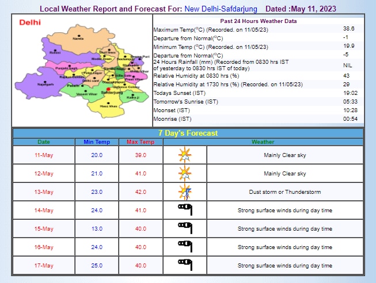Select Narela region on the Delhi map
This screenshot has width=376, height=283.
pyautogui.click(x=78, y=38)
